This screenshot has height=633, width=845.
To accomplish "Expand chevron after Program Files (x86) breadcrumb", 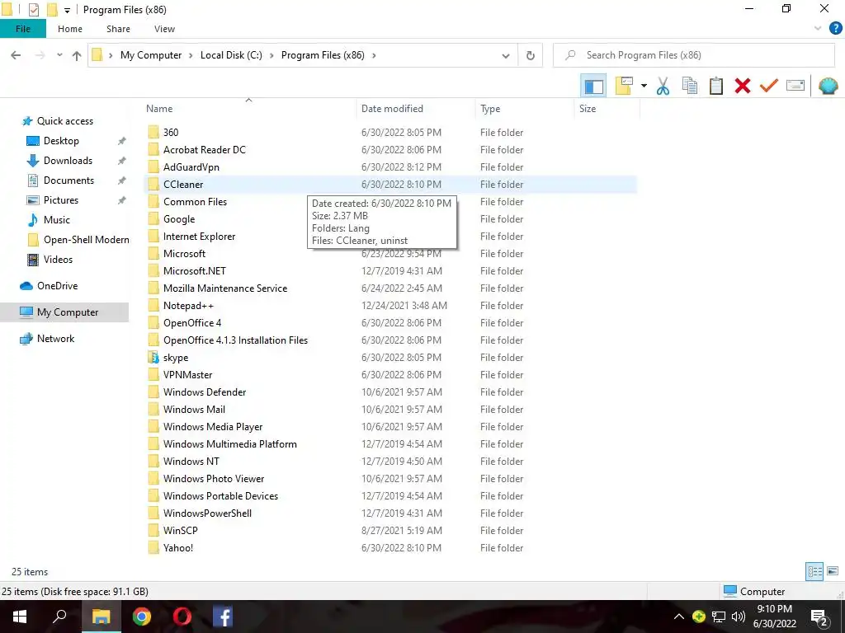I will [374, 55].
